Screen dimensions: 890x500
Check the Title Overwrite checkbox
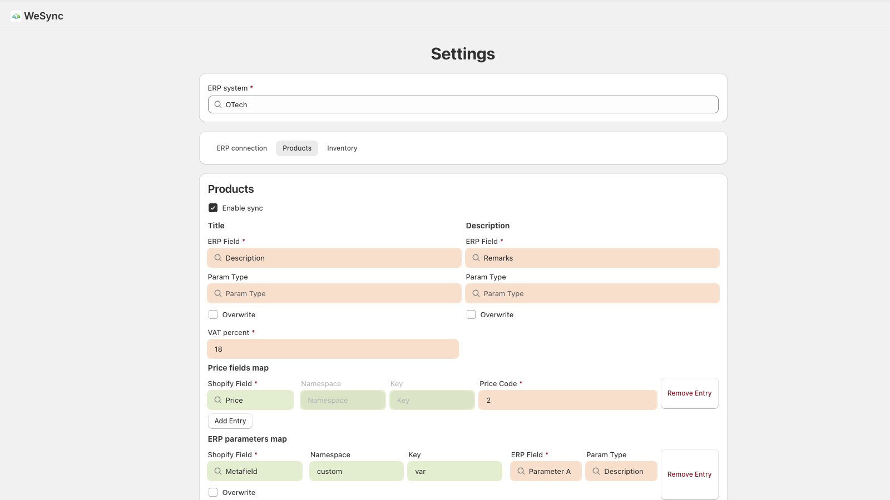point(213,314)
